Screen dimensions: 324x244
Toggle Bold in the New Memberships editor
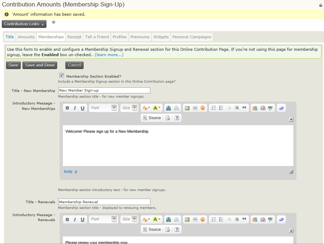[x=68, y=108]
